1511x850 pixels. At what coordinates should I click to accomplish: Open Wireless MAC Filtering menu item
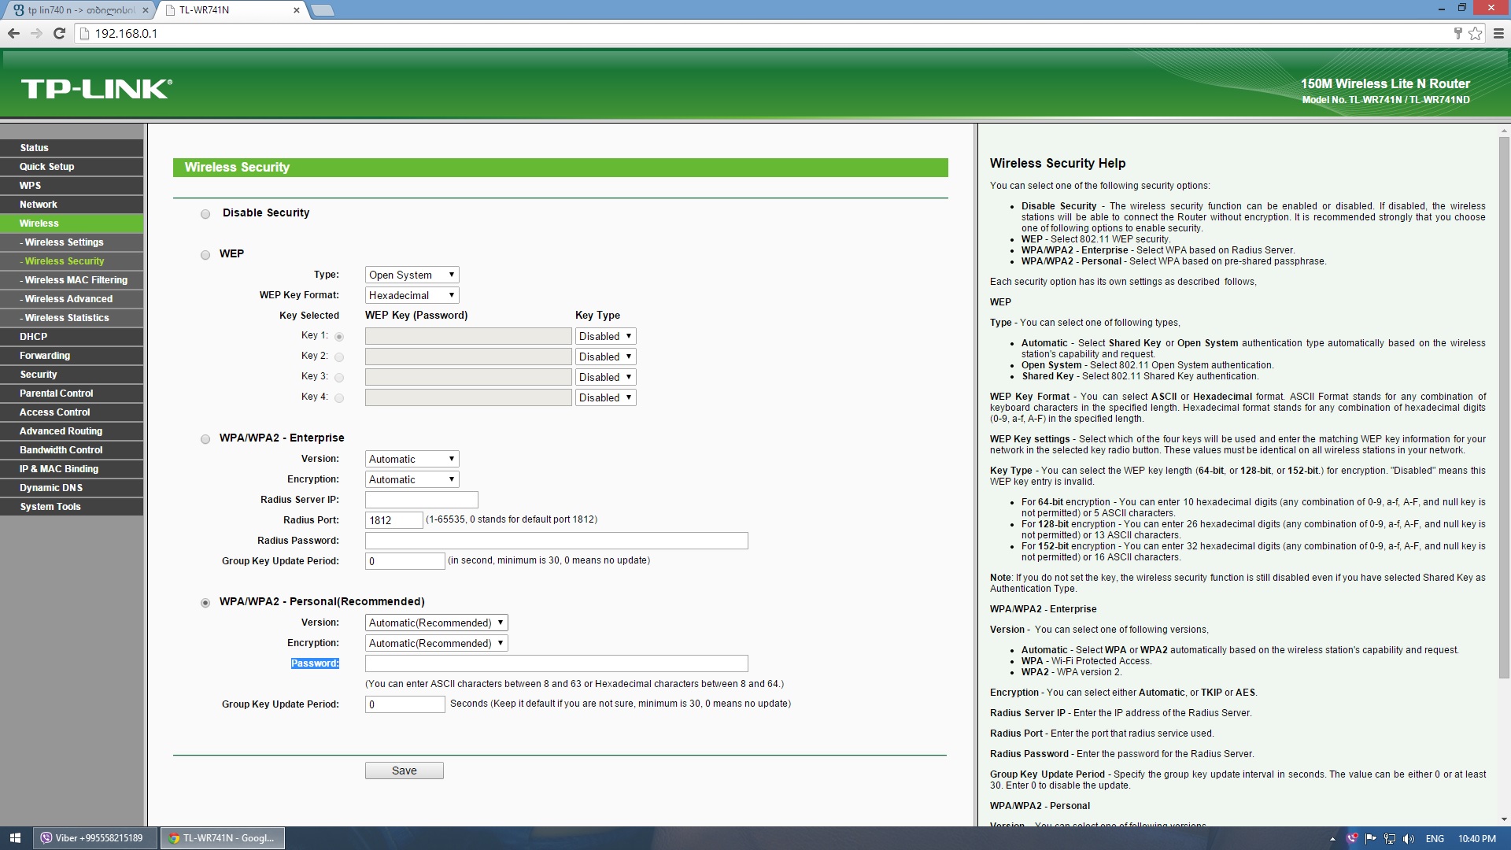(x=76, y=280)
